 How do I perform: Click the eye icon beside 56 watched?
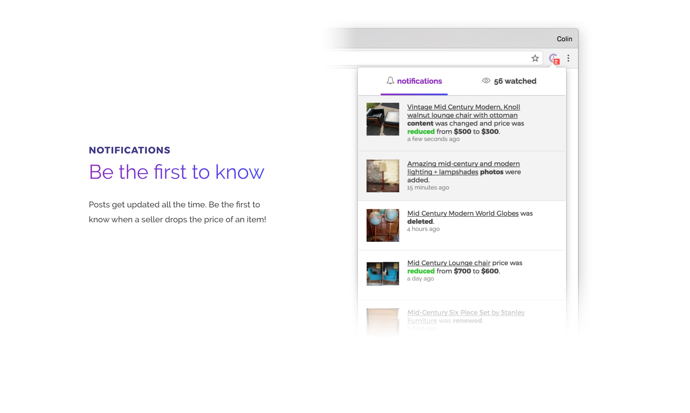point(486,81)
